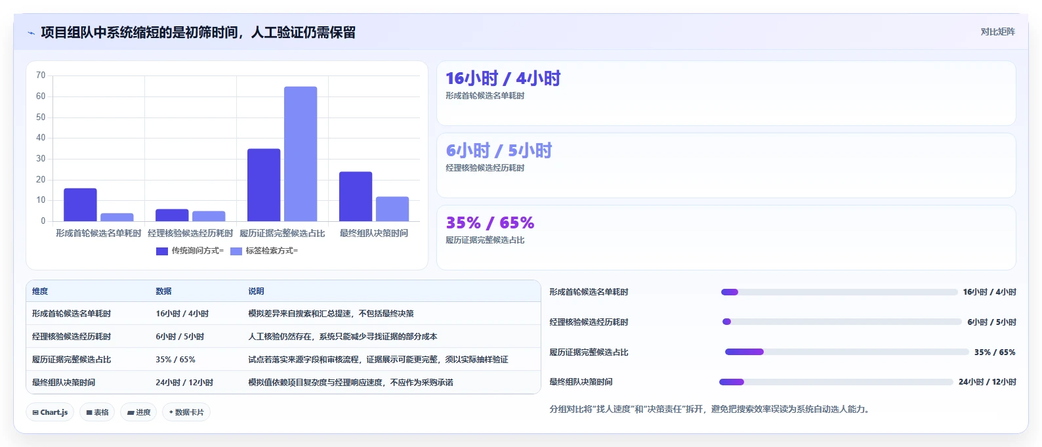Click progress list label 形成首轮候选名单耗时
Screen dimensions: 1042x447
point(589,292)
